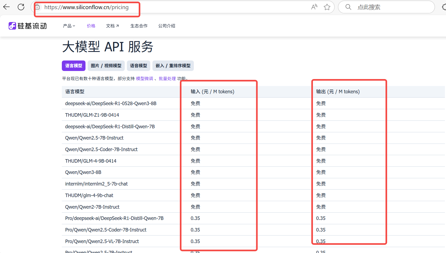Click output price 免费 for Qwen/Qwen2-7B-Instruct

tap(321, 207)
